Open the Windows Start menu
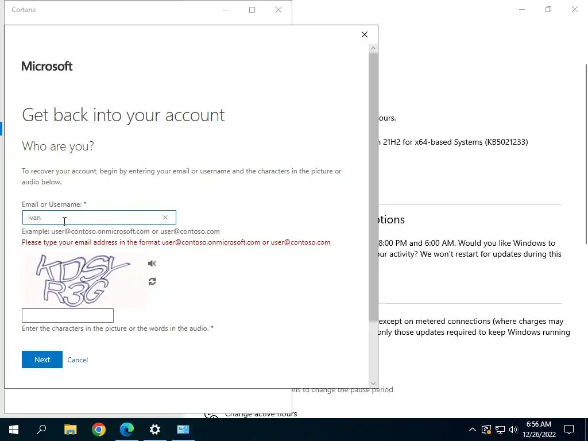This screenshot has height=441, width=588. (x=14, y=430)
